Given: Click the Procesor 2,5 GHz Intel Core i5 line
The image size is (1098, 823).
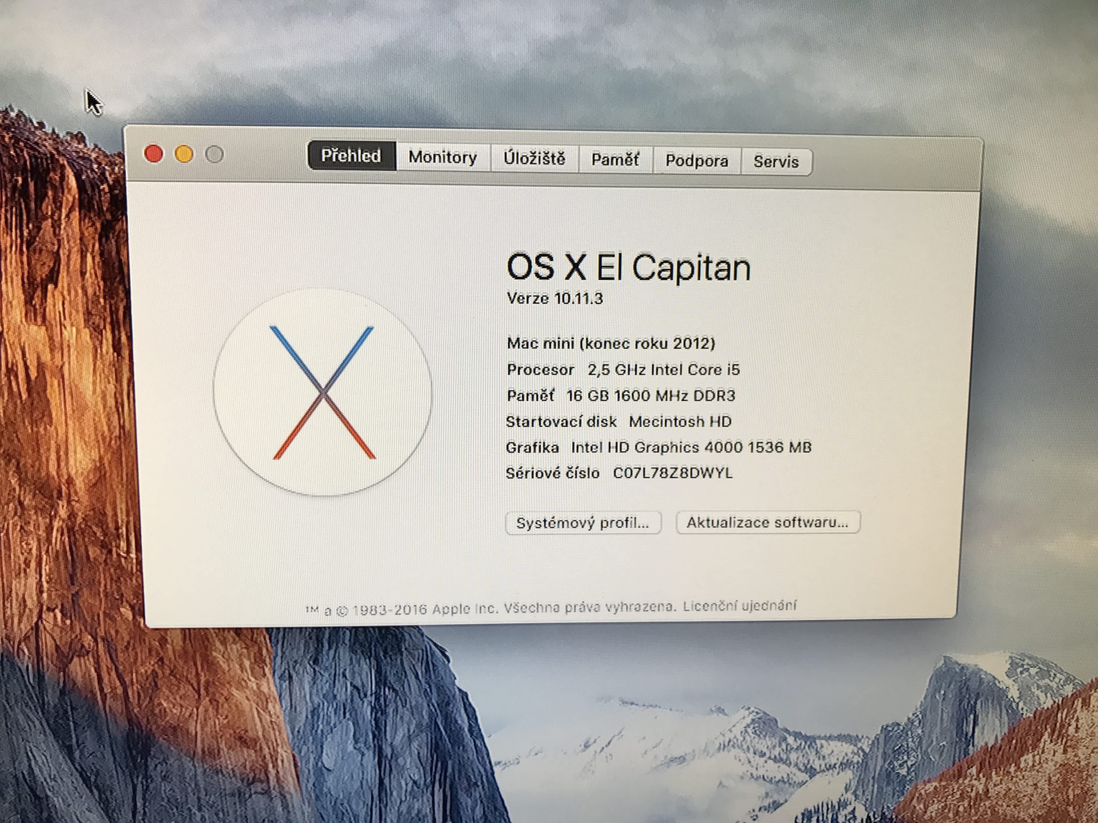Looking at the screenshot, I should tap(623, 370).
